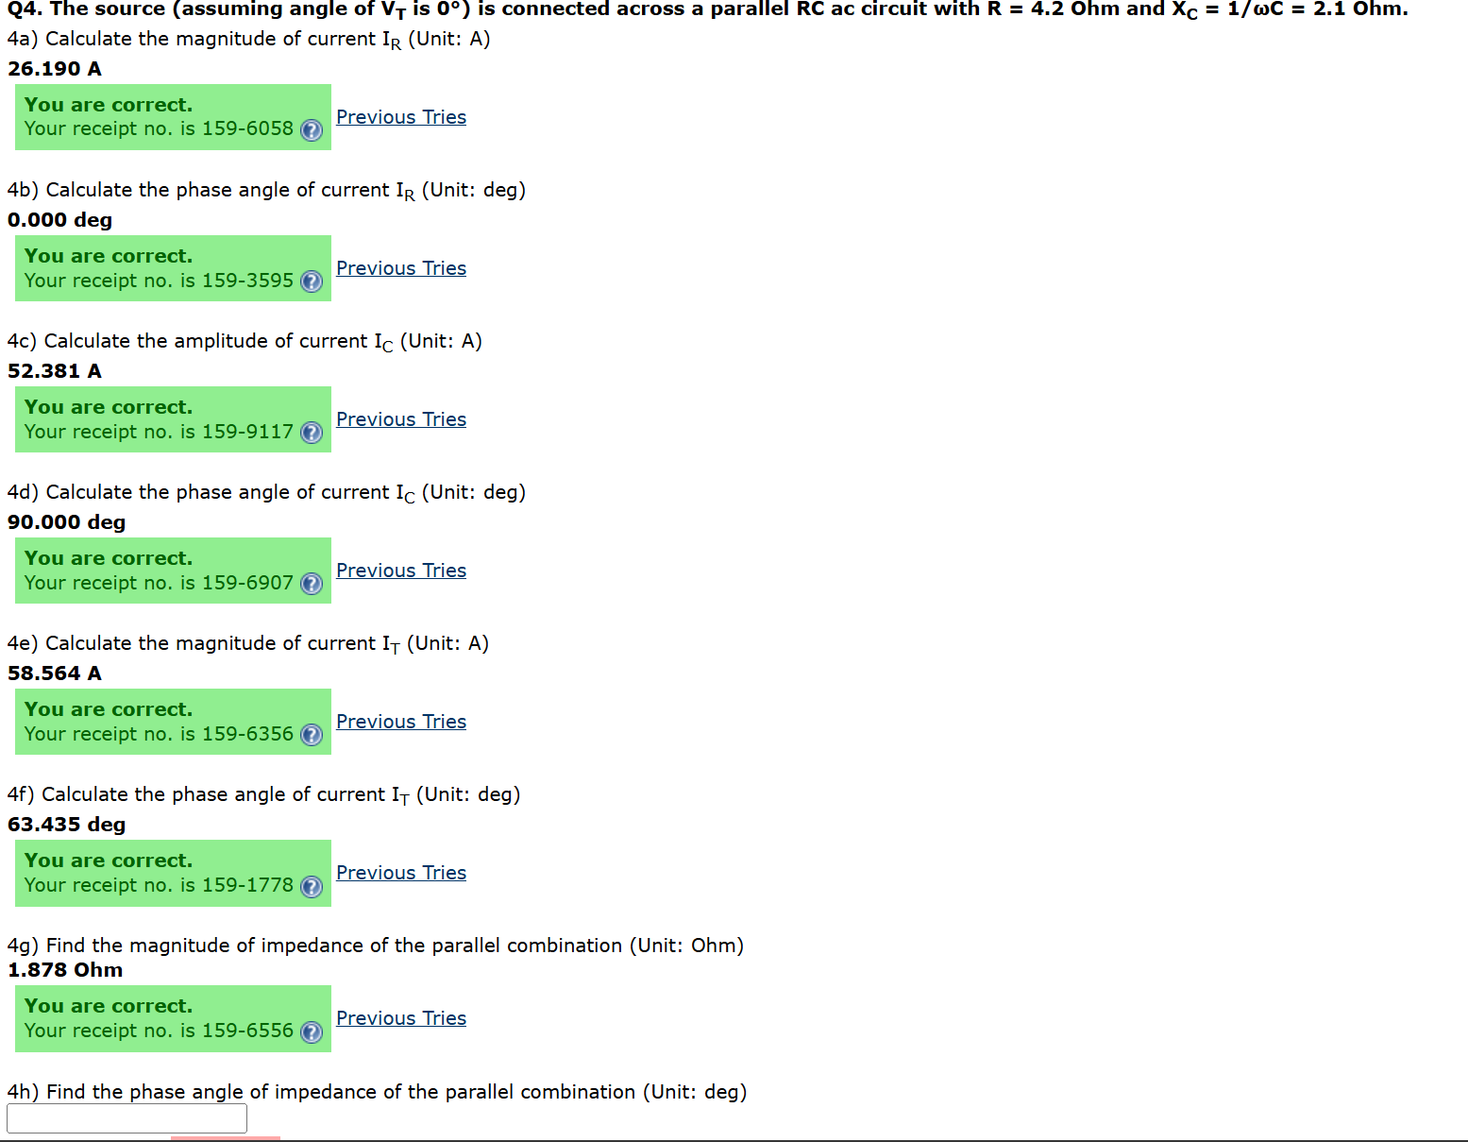
Task: Select the answer 90.000 deg
Action: click(66, 522)
